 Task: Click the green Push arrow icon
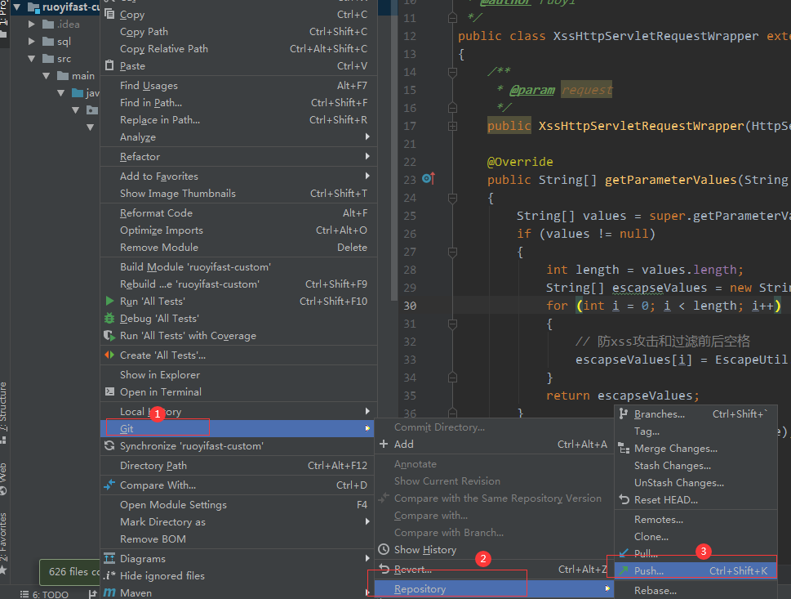[x=624, y=570]
